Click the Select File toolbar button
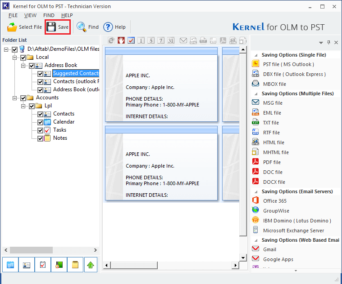Screen dimensions: 342x284 24,27
